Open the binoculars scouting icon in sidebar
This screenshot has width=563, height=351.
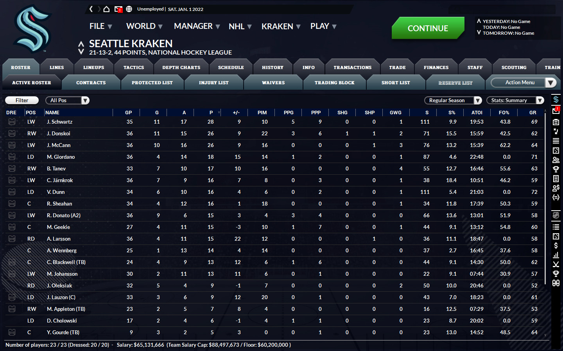tap(556, 283)
